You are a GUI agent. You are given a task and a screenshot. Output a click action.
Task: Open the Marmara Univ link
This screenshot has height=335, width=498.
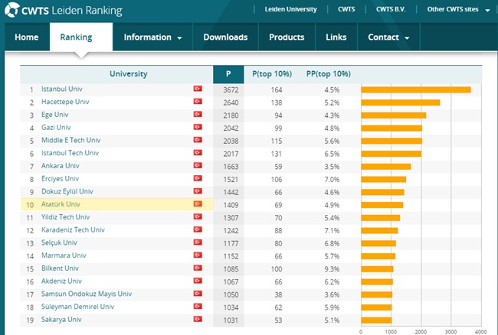(64, 255)
